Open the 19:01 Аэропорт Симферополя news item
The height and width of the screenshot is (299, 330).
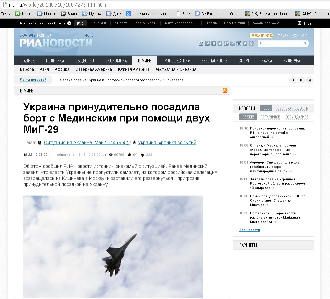(275, 167)
